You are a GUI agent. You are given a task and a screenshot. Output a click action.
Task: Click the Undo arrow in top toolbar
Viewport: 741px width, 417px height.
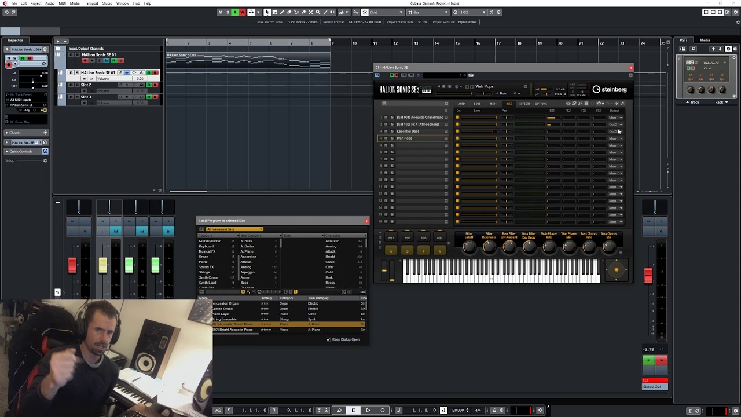(x=6, y=12)
